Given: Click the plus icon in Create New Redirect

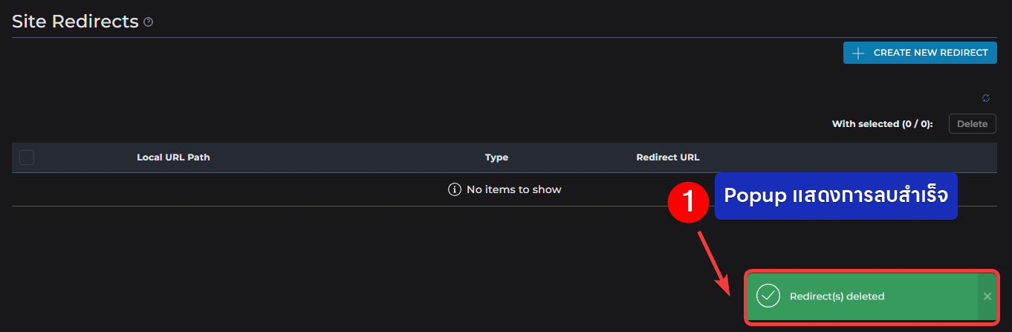Looking at the screenshot, I should (858, 53).
